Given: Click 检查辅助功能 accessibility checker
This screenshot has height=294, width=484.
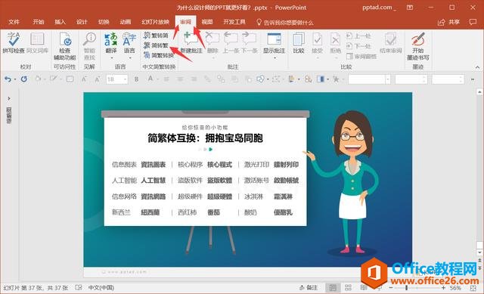Looking at the screenshot, I should [x=65, y=46].
